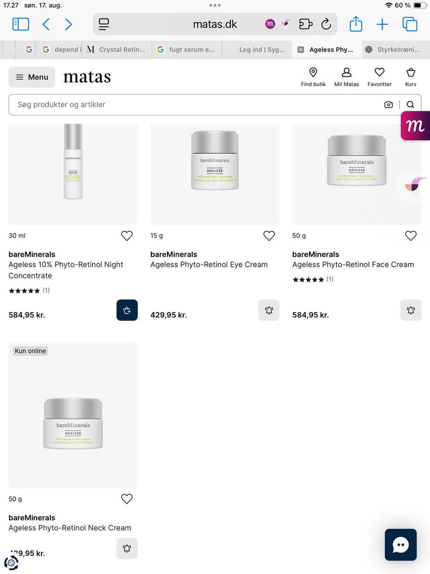Open the Mit Matas account menu
The width and height of the screenshot is (430, 574).
click(x=346, y=77)
